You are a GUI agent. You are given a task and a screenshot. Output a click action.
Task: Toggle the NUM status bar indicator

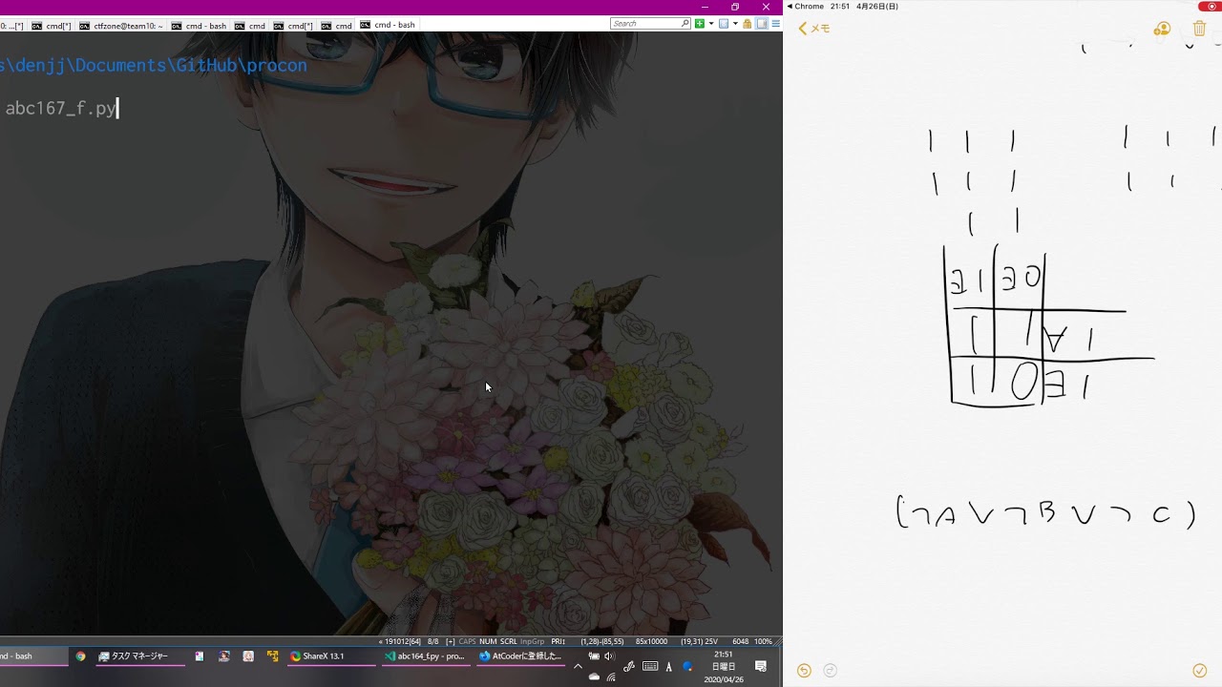(488, 641)
